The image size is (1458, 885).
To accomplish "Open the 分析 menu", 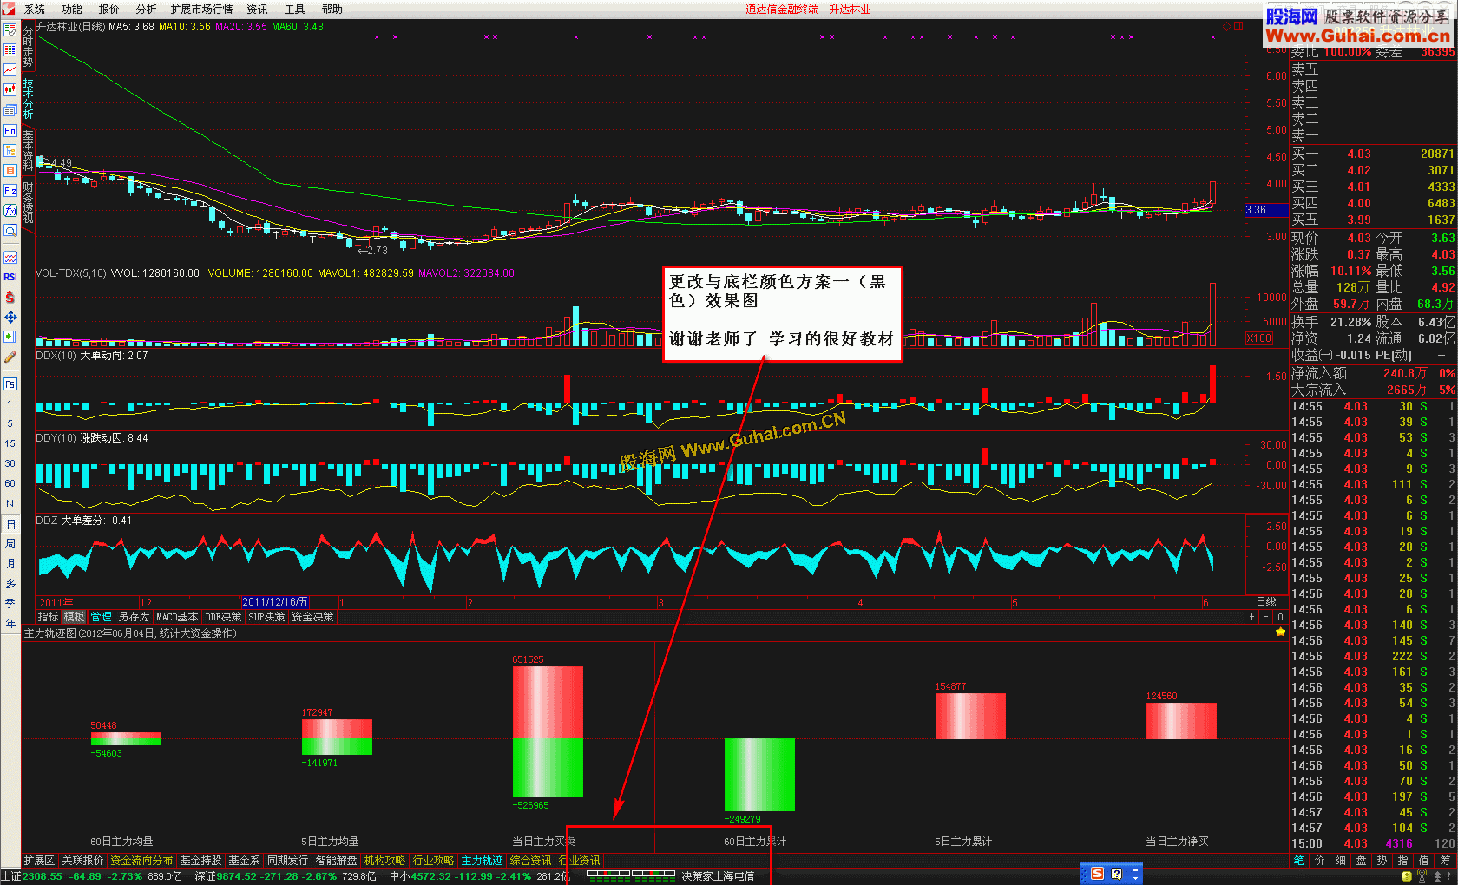I will [147, 10].
